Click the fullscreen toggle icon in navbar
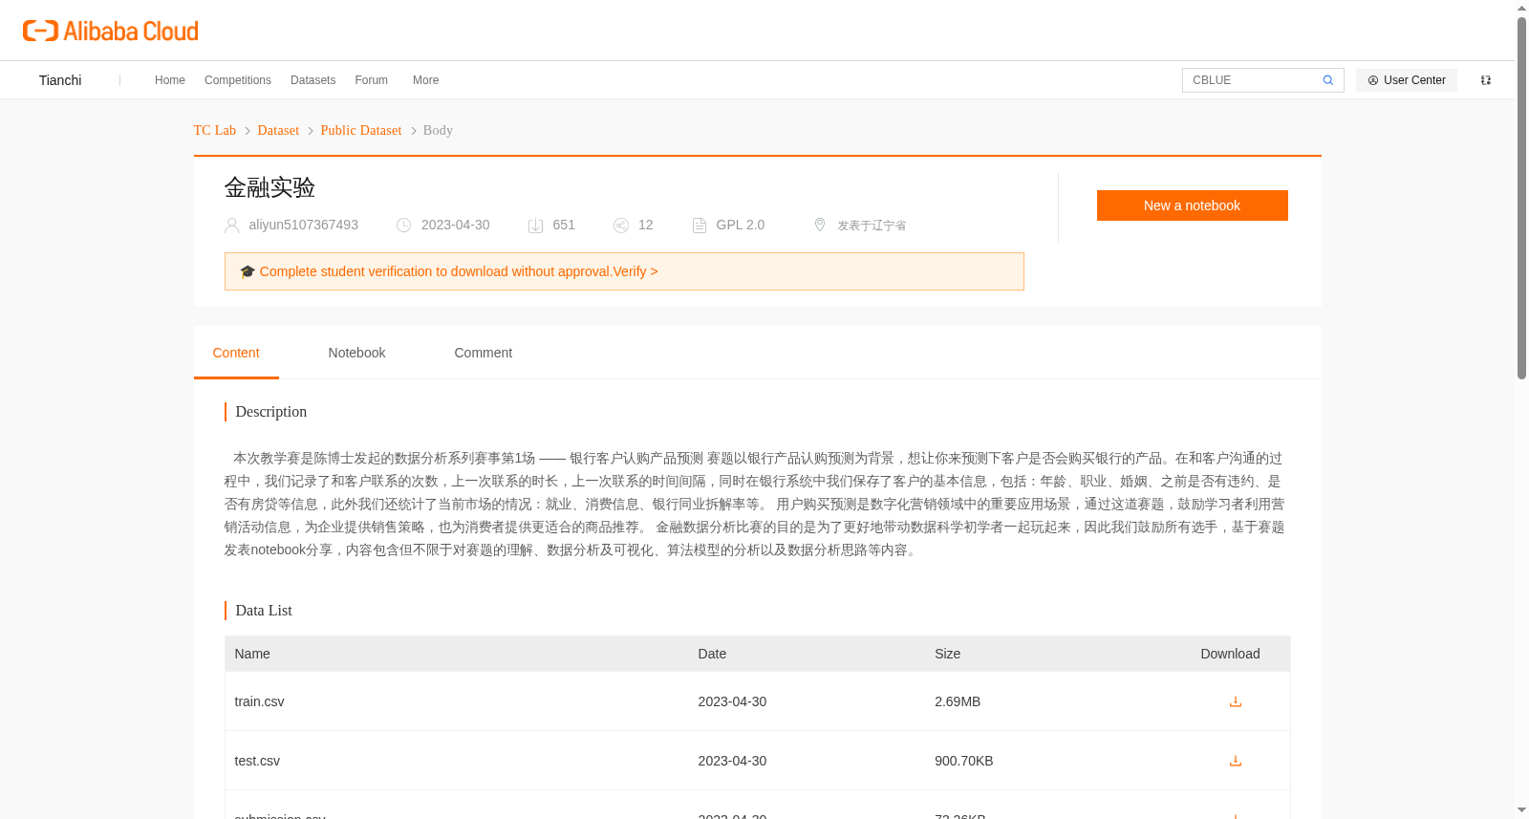The height and width of the screenshot is (819, 1529). point(1485,80)
